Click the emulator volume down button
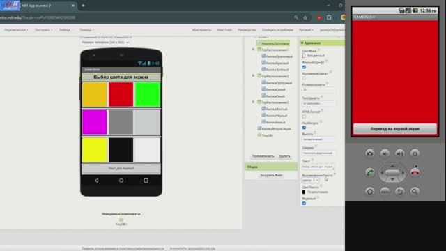This screenshot has width=446, height=251. [x=385, y=153]
